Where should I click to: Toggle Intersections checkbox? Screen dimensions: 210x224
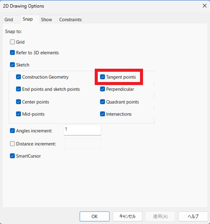(102, 114)
